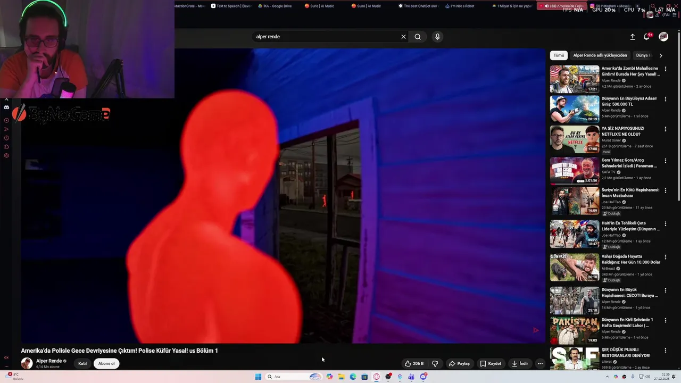
Task: Open options for 'Dünyanın En Büyüleyici Adası' video
Action: pyautogui.click(x=666, y=99)
